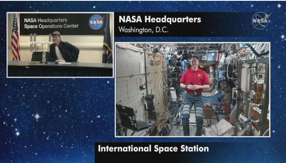Select the "International Space Station" caption

point(153,148)
